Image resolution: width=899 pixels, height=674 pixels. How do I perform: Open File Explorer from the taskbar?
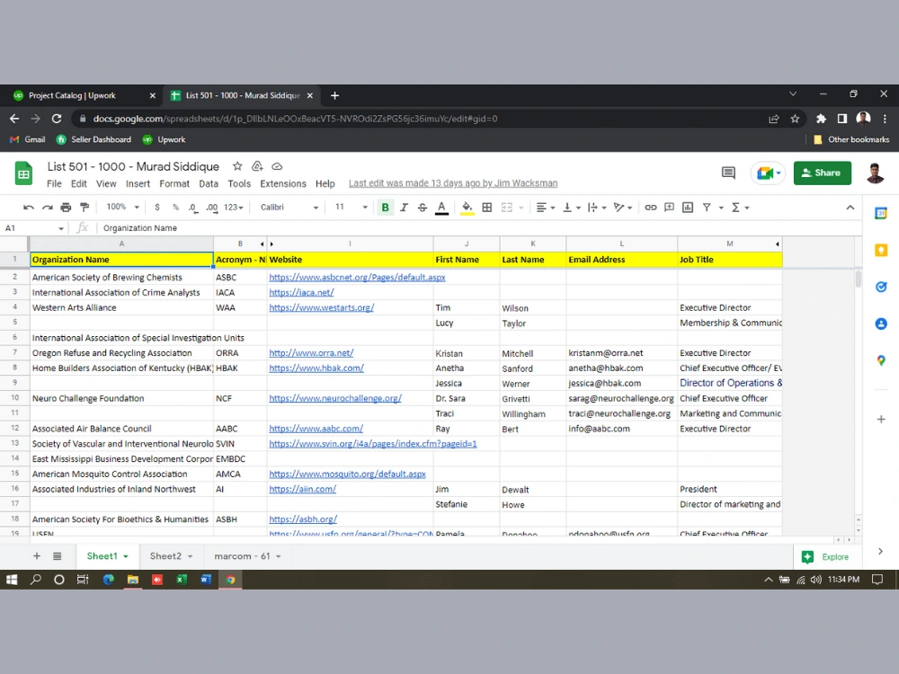(x=132, y=580)
